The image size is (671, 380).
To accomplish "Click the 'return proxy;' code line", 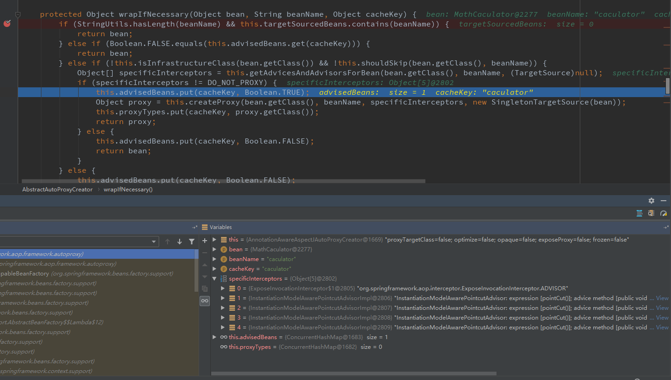I will [x=126, y=122].
